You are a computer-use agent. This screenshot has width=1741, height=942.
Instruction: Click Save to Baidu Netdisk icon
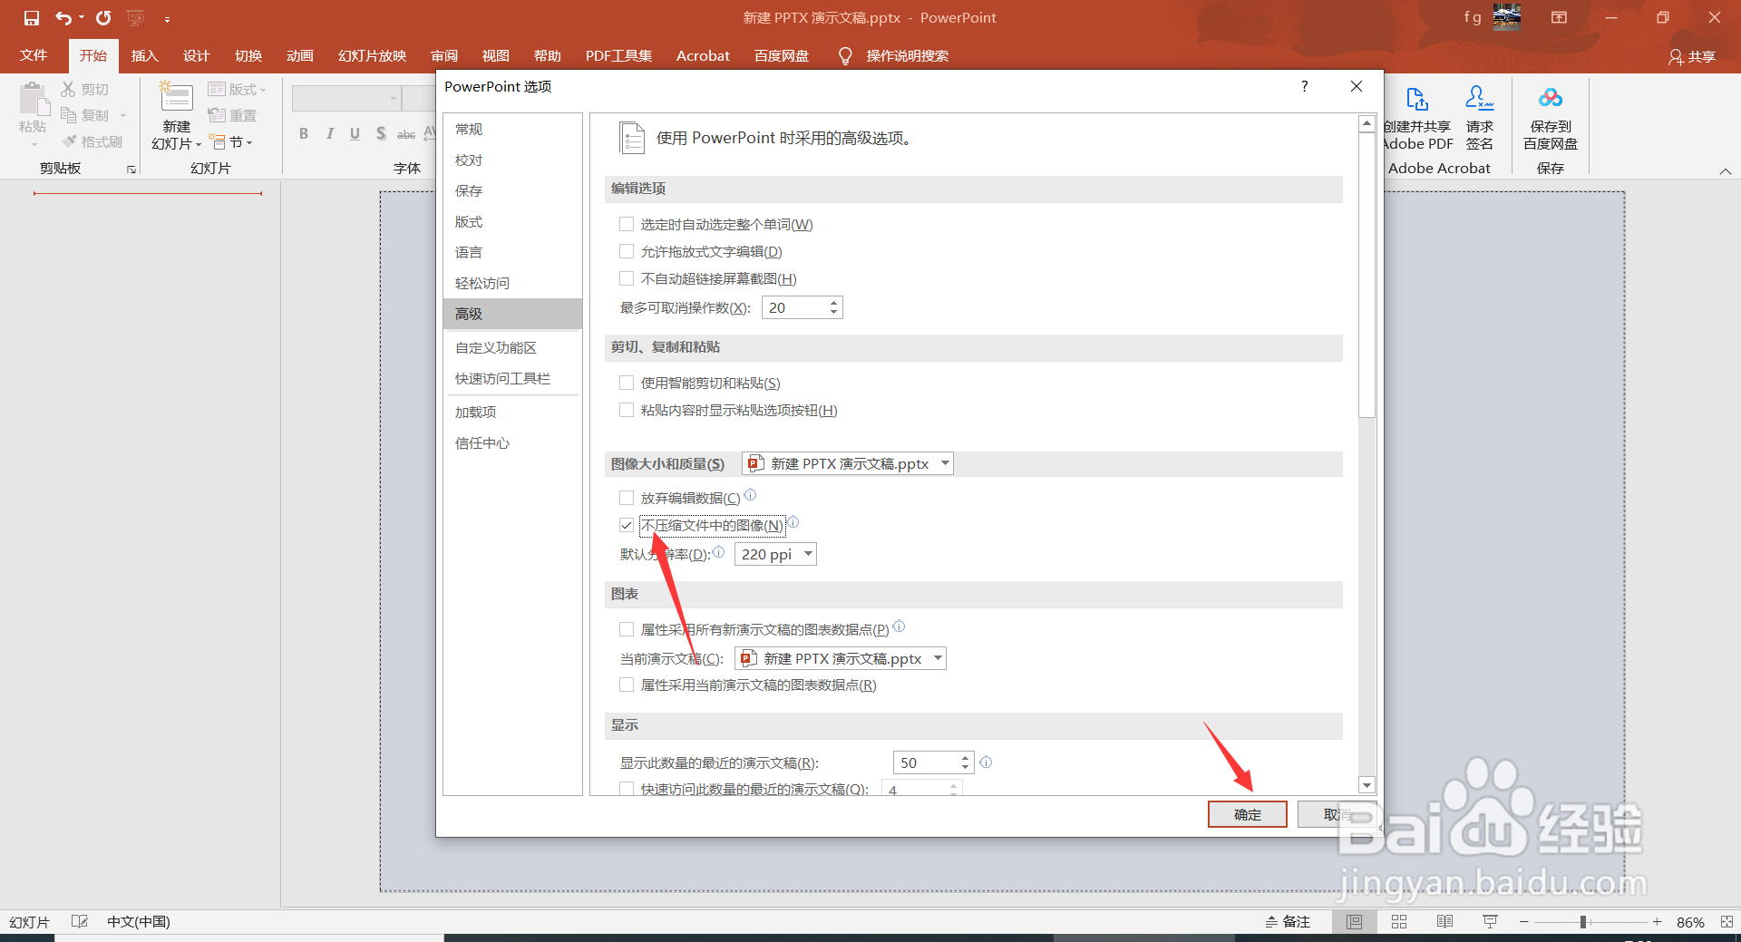coord(1551,98)
